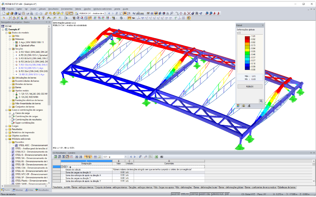Click the previous load case arrow in main toolbar
The image size is (316, 197).
(x=109, y=13)
